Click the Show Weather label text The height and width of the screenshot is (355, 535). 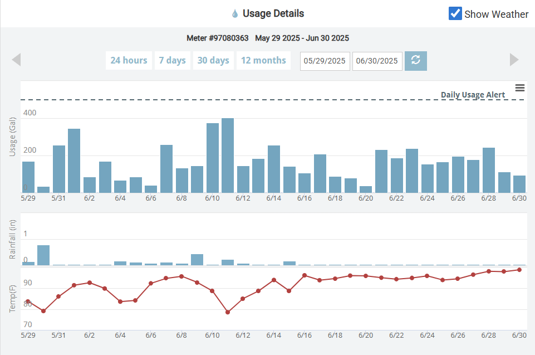[496, 14]
